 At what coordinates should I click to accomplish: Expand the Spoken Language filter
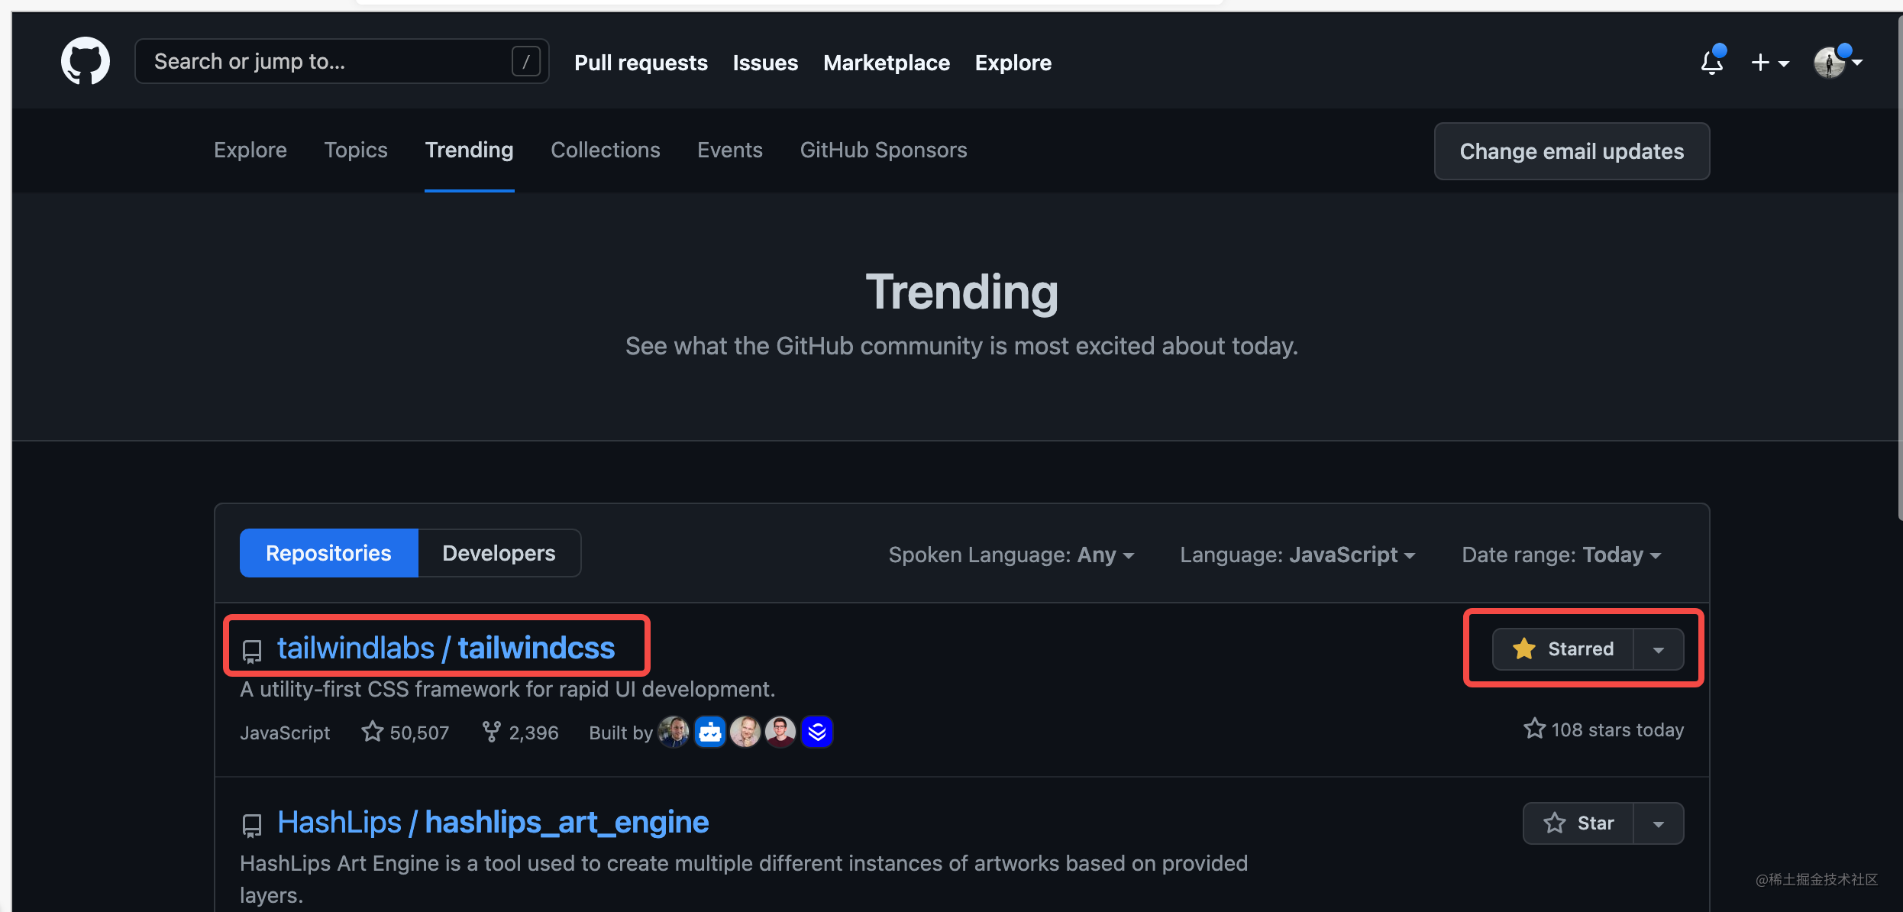tap(1011, 555)
